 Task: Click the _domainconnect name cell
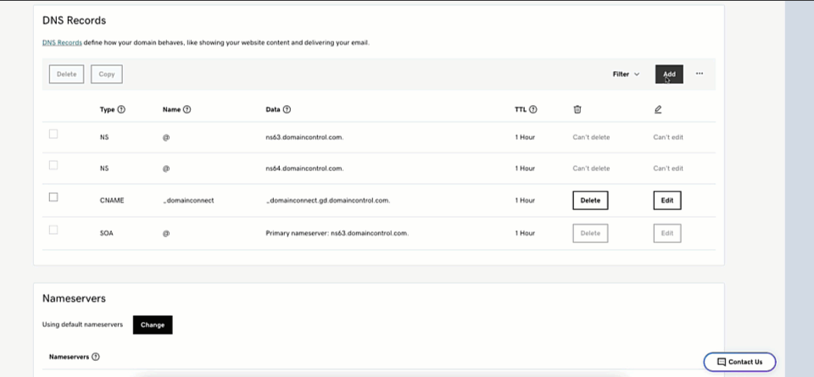pos(188,201)
